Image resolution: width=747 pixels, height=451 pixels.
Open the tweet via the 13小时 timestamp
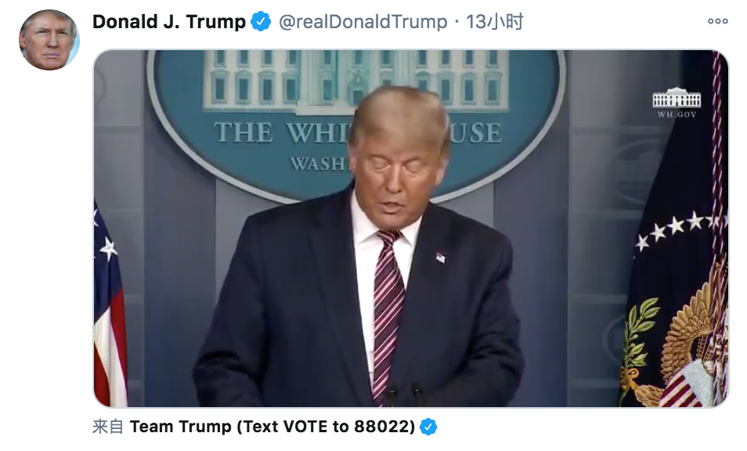pyautogui.click(x=494, y=21)
